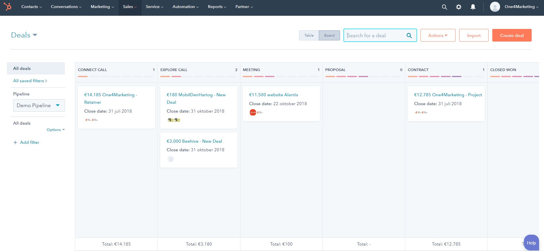Open the Partner menu

click(x=244, y=7)
